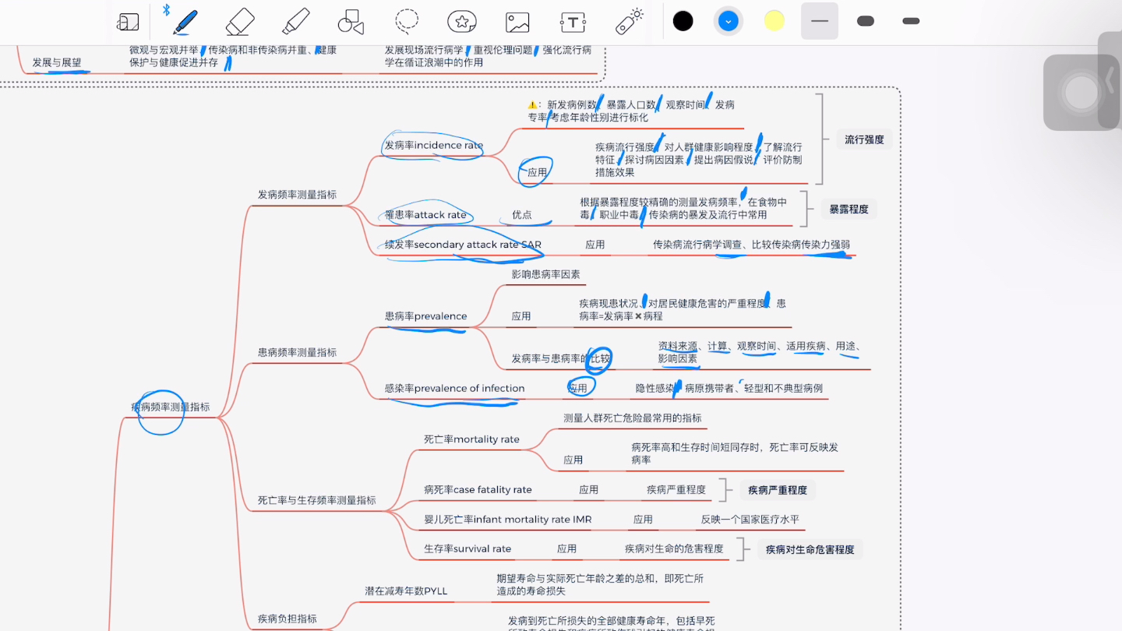This screenshot has height=631, width=1122.
Task: Click the 流行强度 summary label
Action: 864,140
